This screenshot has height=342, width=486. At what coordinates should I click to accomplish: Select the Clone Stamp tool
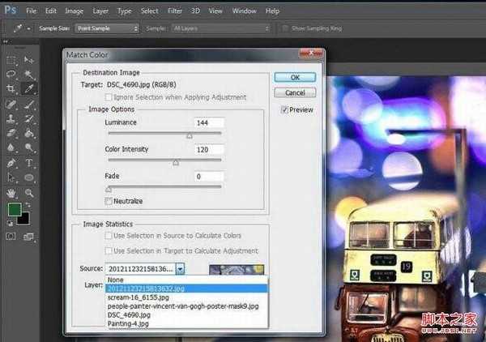[x=12, y=119]
